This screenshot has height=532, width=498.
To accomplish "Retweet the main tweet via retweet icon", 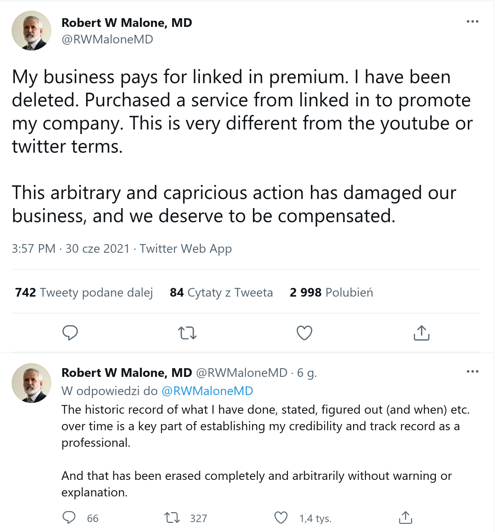I will pyautogui.click(x=187, y=333).
